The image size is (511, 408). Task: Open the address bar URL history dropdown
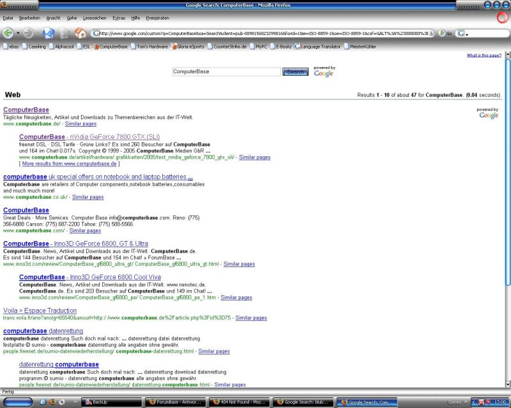click(x=431, y=33)
